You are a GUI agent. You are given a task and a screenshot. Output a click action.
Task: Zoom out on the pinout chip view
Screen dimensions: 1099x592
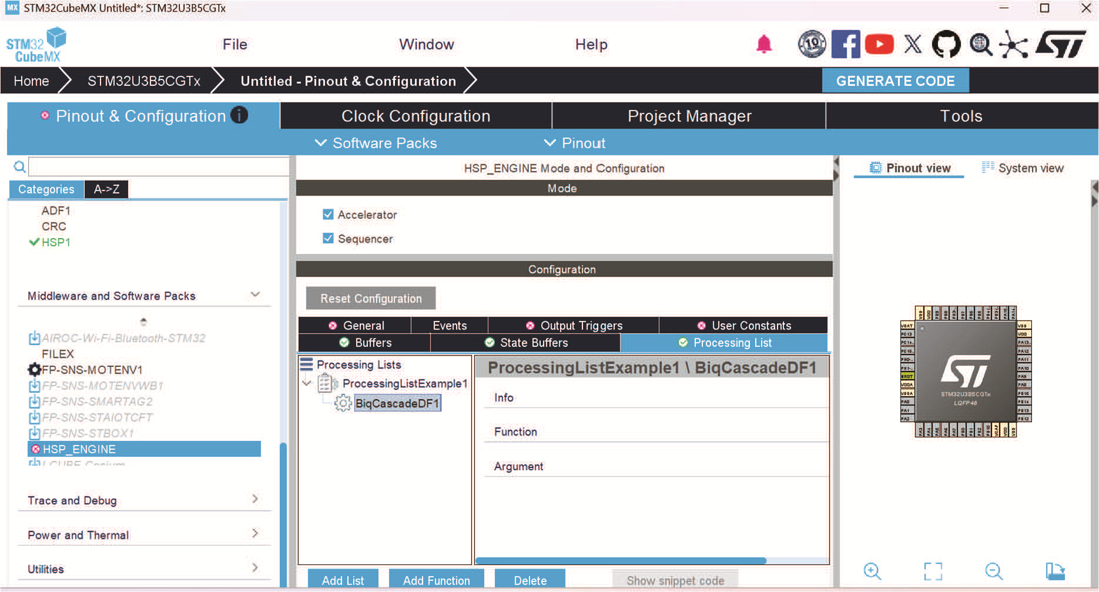(x=994, y=571)
